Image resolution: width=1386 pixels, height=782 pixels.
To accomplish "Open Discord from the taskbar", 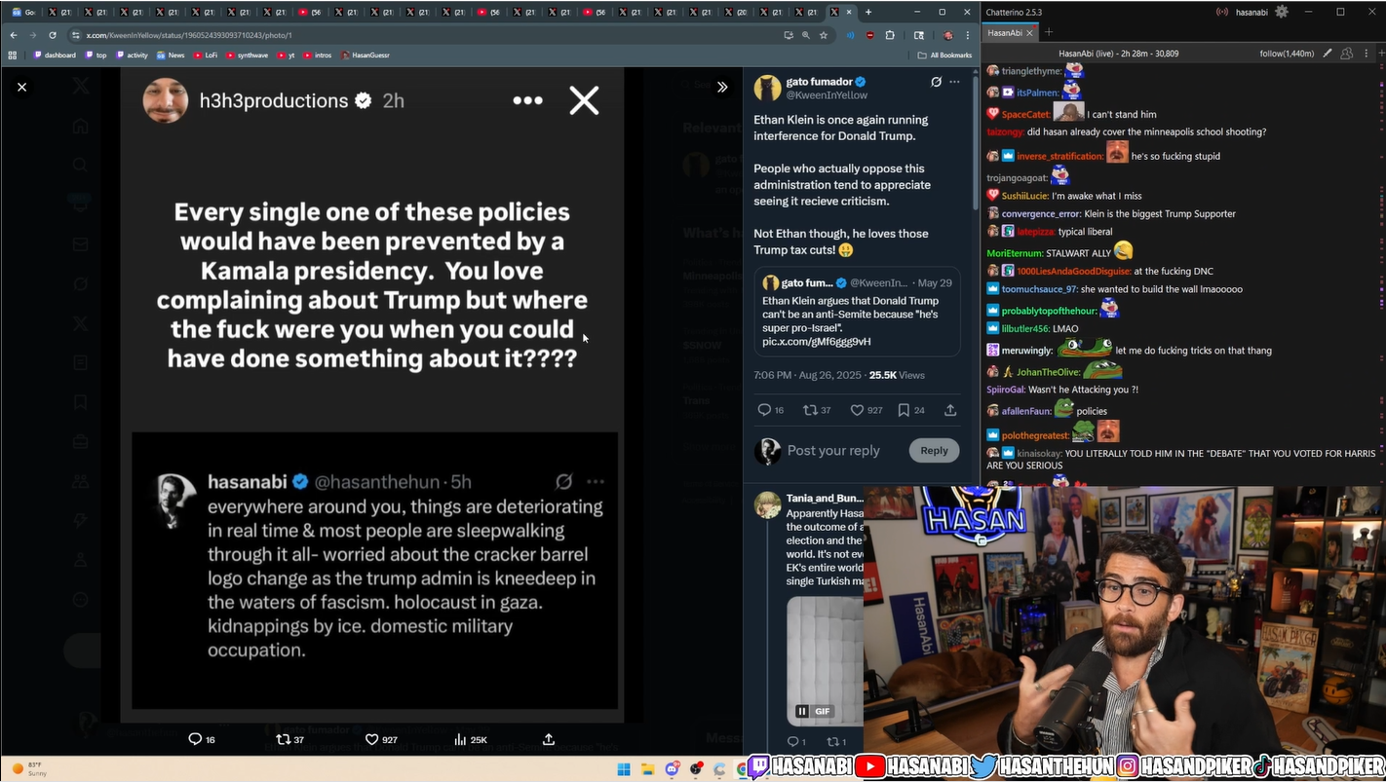I will 672,769.
